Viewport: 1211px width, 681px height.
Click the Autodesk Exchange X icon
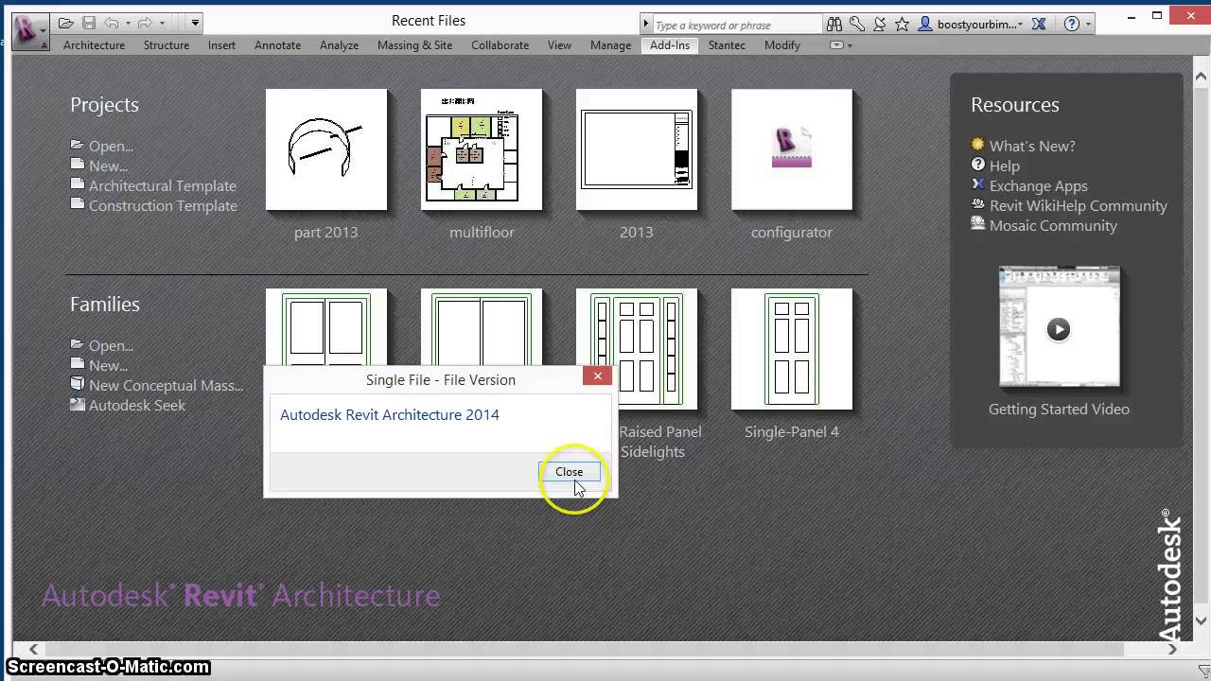tap(1040, 24)
